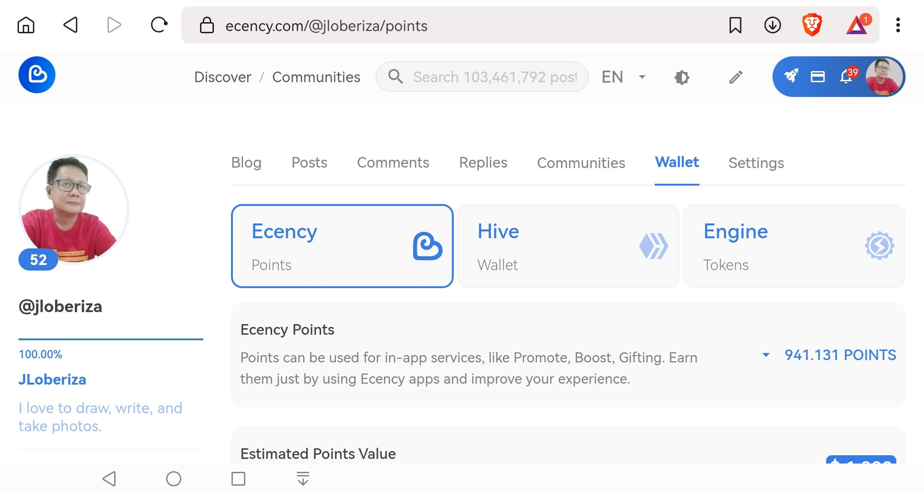Toggle dark theme mode
The image size is (924, 494).
coord(682,77)
